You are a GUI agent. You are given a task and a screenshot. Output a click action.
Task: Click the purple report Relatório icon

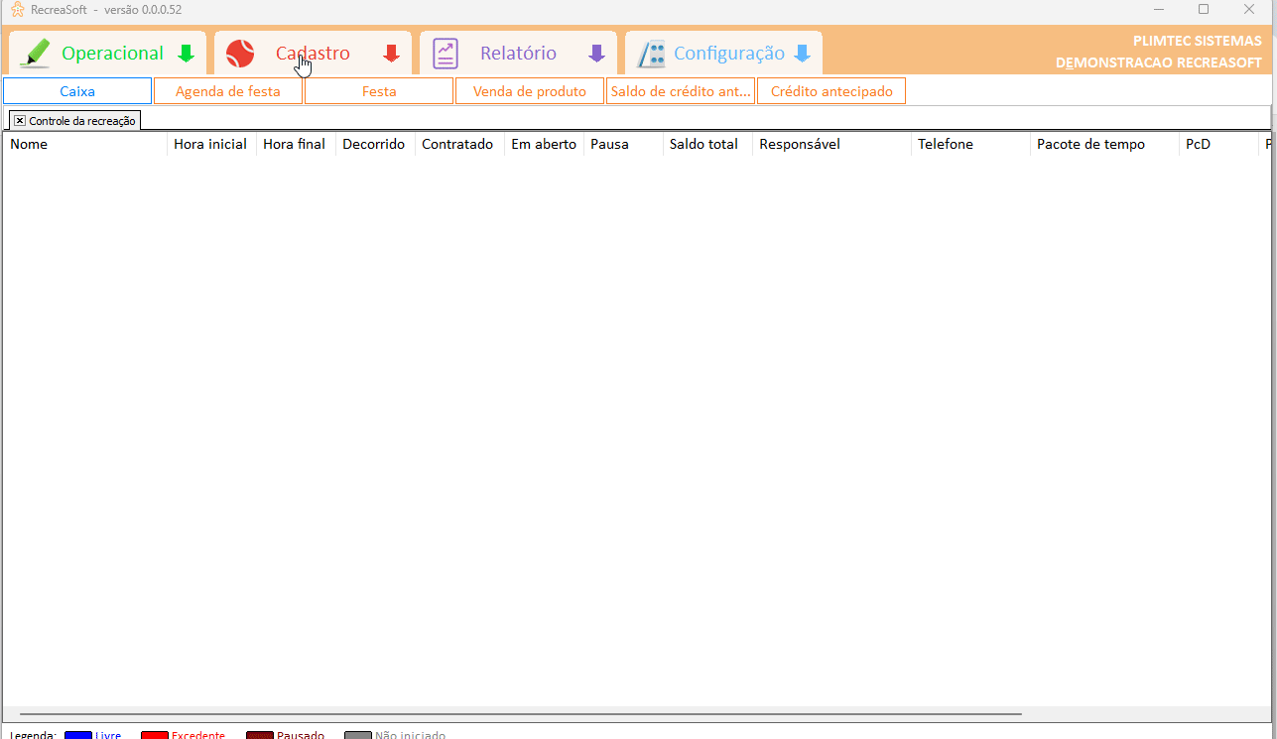(x=446, y=54)
